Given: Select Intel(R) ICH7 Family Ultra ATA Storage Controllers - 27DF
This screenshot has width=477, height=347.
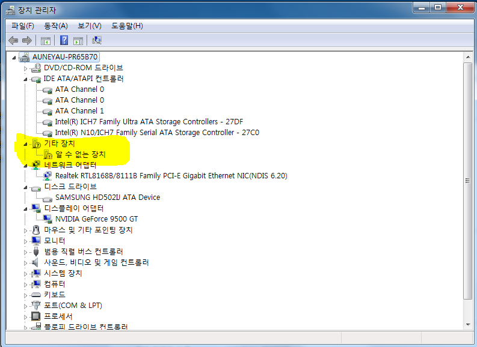Looking at the screenshot, I should [149, 122].
